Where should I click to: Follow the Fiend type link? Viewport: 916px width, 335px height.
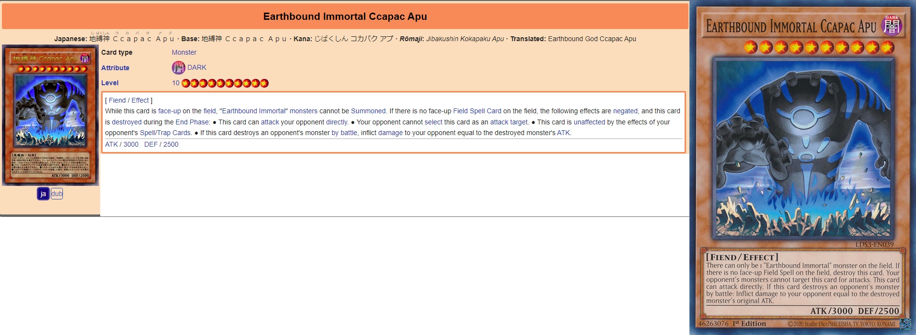coord(117,100)
